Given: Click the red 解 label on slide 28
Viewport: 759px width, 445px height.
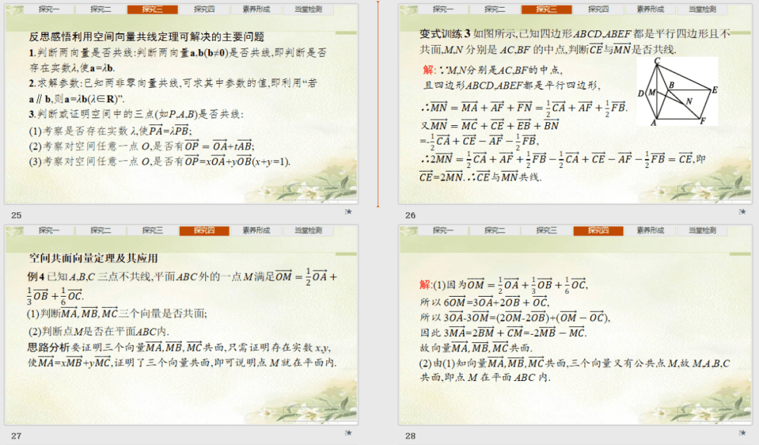Looking at the screenshot, I should click(425, 284).
